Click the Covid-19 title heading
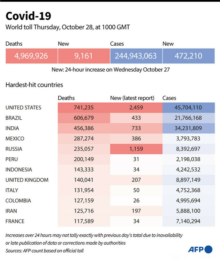Screen dimensions: 220x261 [x=28, y=16]
